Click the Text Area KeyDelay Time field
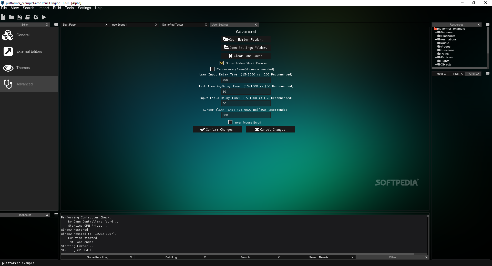Screen dimensions: 492x266 tap(246, 92)
